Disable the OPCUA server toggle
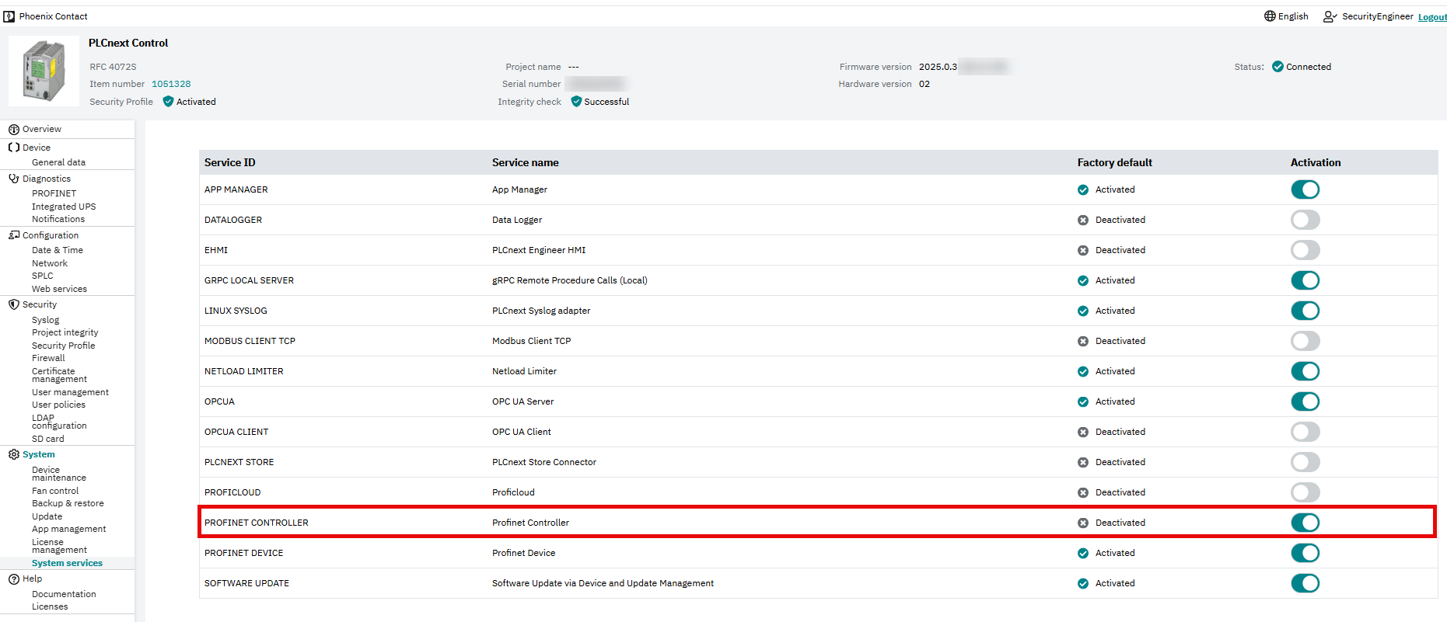 coord(1305,401)
